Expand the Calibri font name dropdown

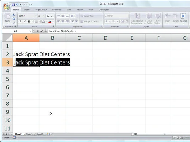36,16
